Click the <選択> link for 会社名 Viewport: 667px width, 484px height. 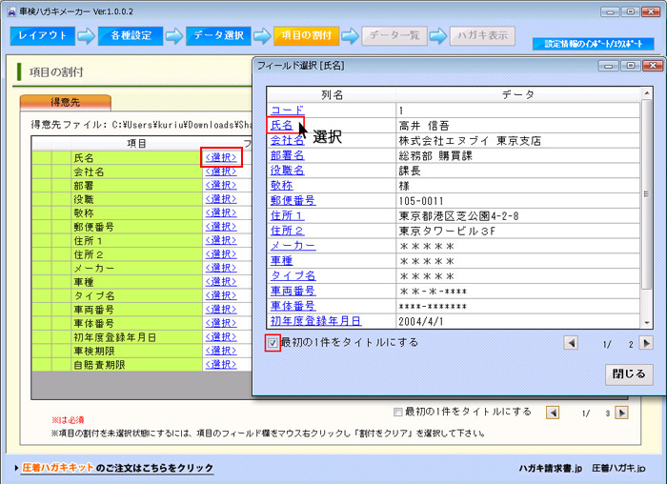click(x=221, y=171)
